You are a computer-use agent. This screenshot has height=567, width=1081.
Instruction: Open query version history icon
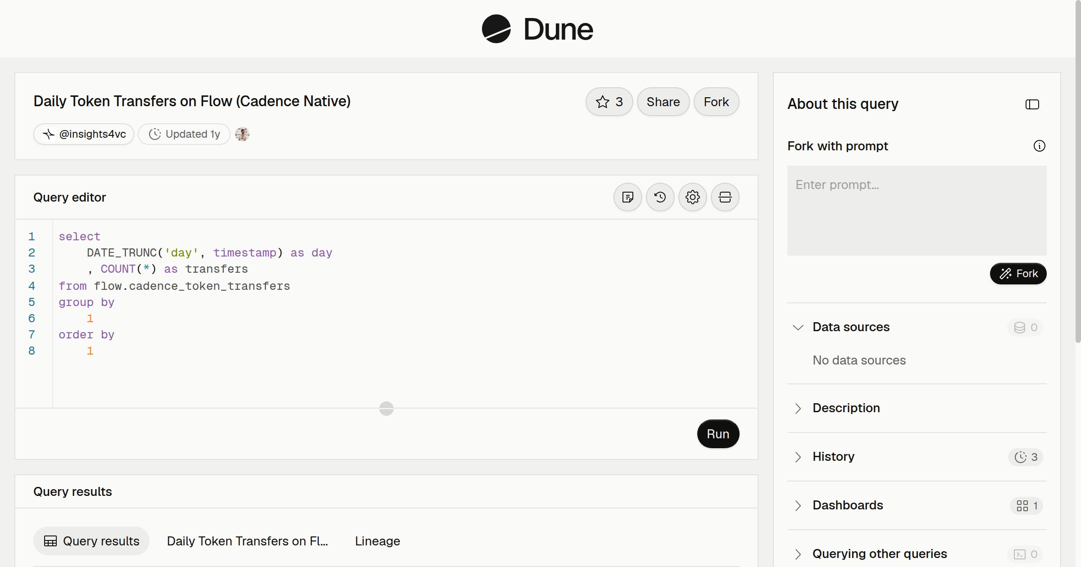[660, 197]
